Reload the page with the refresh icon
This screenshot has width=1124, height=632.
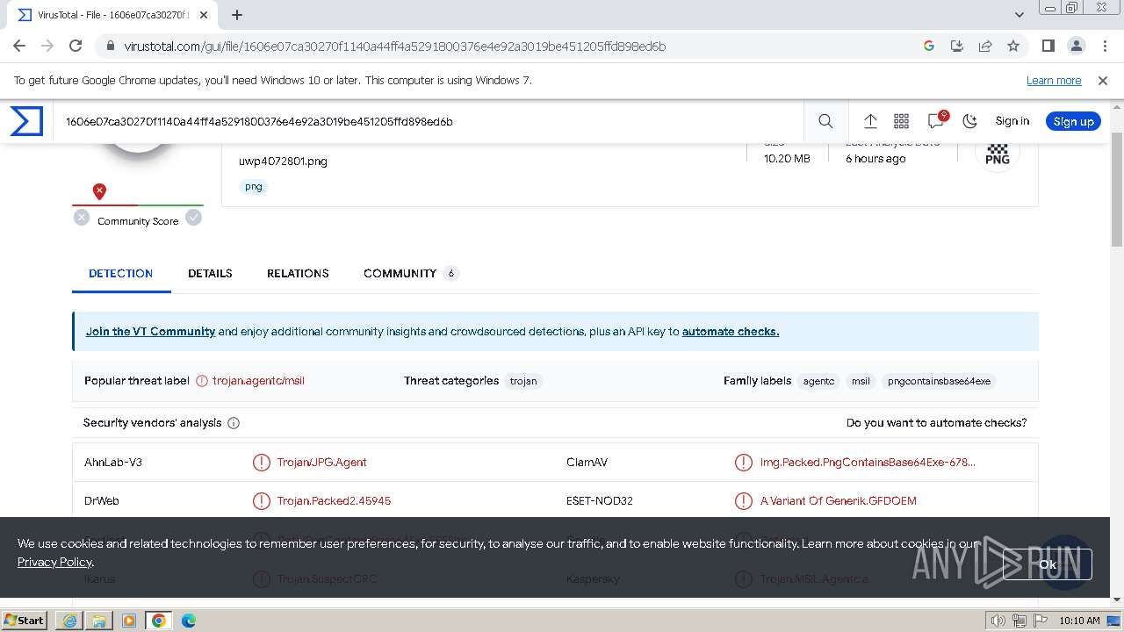click(x=76, y=46)
